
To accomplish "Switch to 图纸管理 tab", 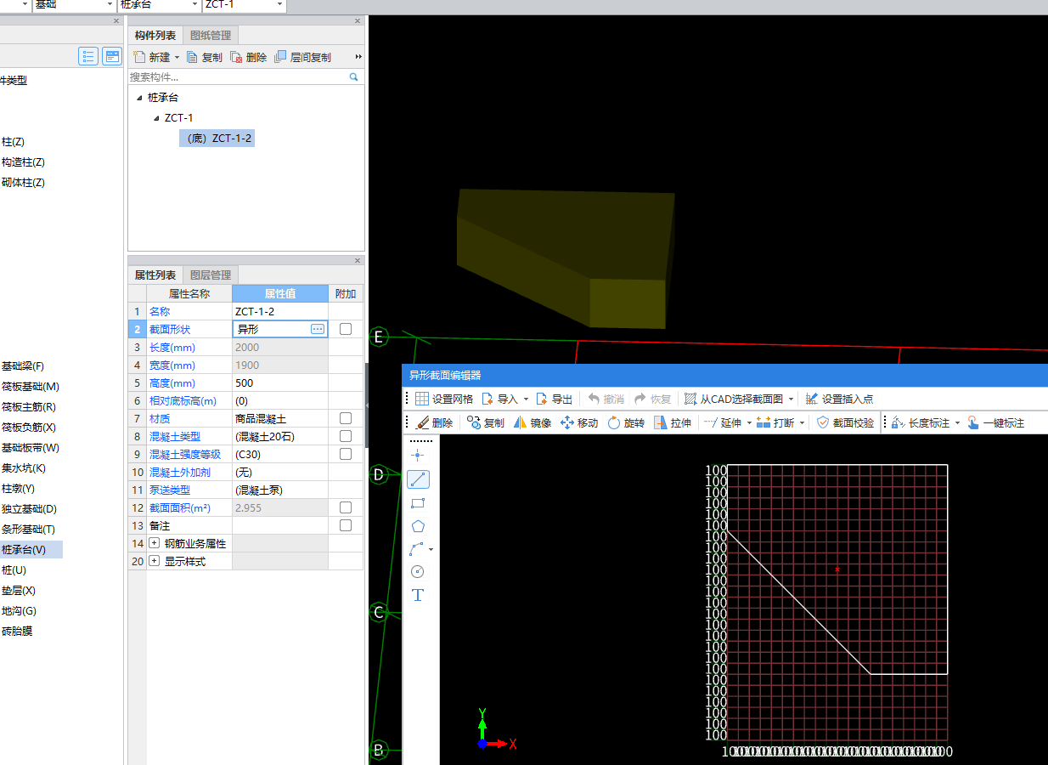I will coord(211,35).
